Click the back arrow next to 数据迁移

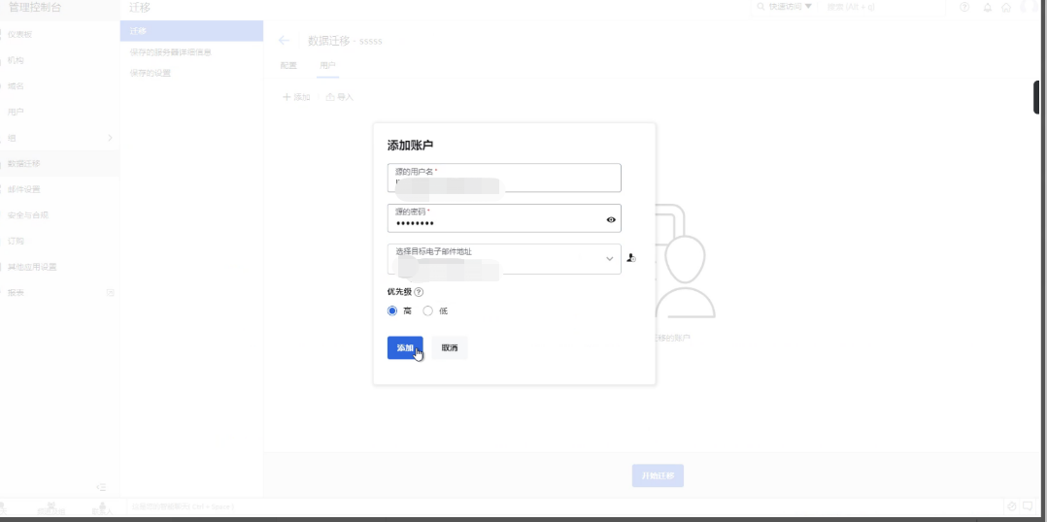point(284,41)
